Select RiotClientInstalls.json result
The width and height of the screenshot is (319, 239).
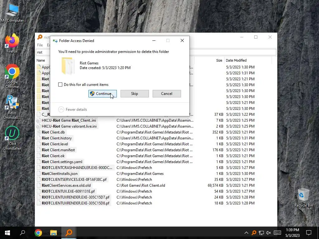[x=60, y=174]
